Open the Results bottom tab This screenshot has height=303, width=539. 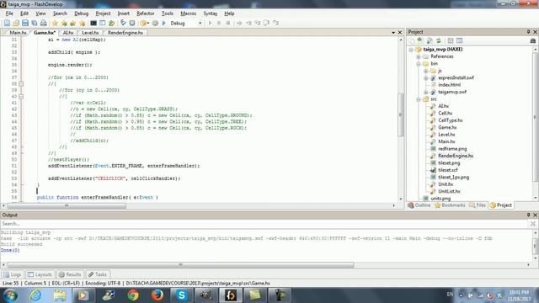tap(70, 274)
